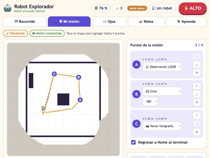Open the Girar action dropdown
210x158 pixels.
pos(162,91)
